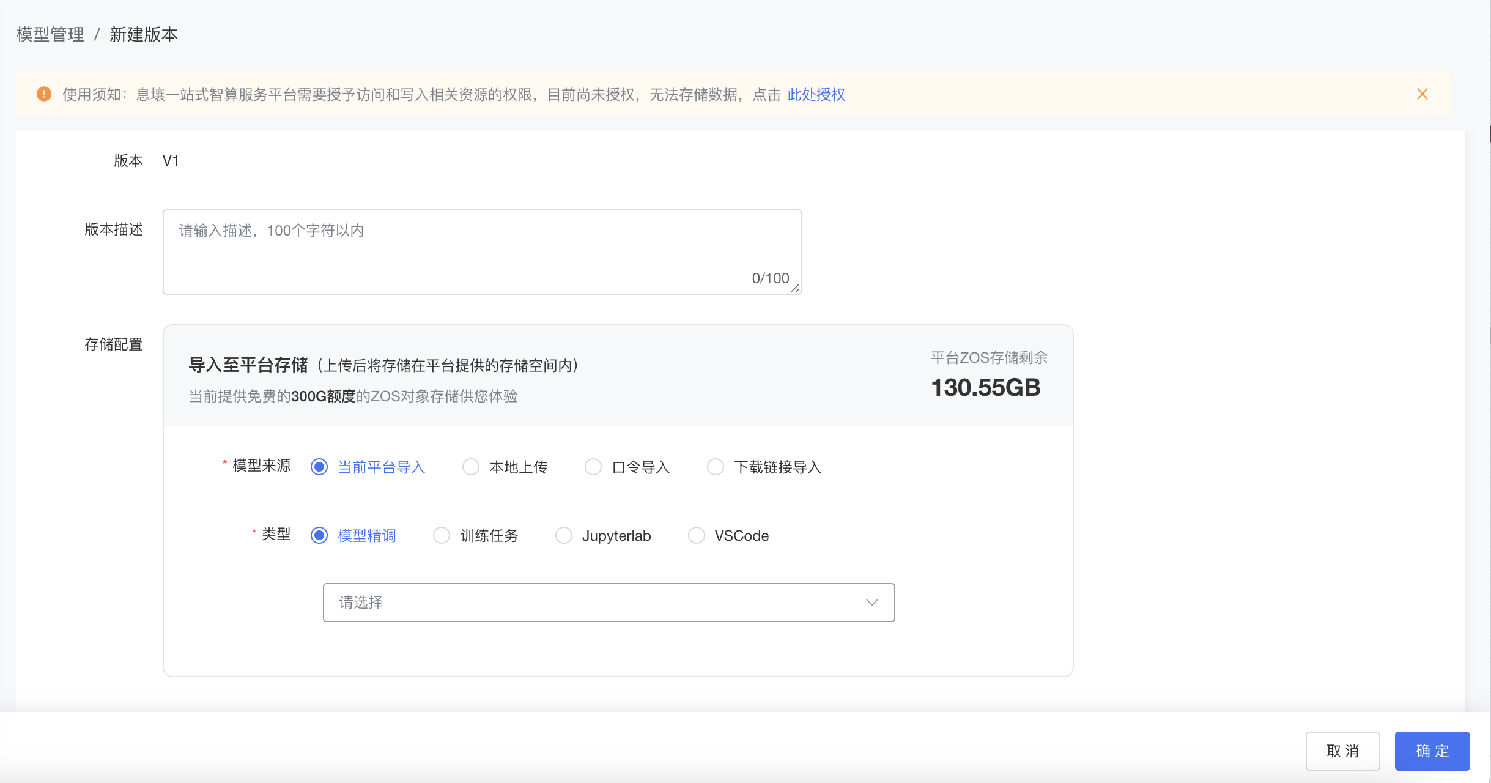This screenshot has height=783, width=1491.
Task: Click the 130.55GB remaining storage value
Action: [x=985, y=388]
